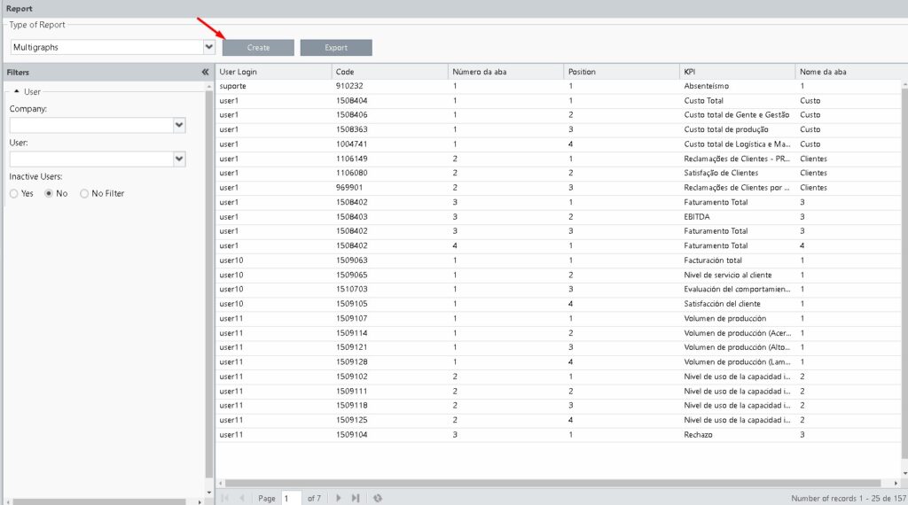Screen dimensions: 908x505
Task: Select the suporte row with code 910232
Action: 390,86
